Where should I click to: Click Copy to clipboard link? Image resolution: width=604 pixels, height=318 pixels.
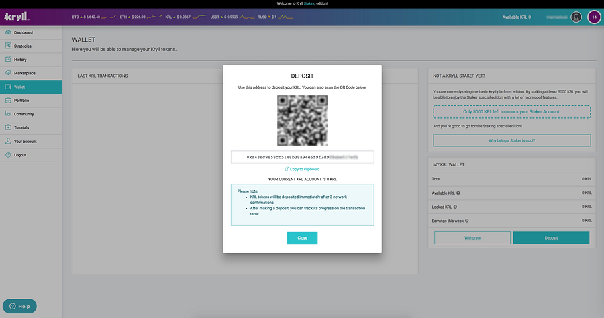click(x=303, y=169)
